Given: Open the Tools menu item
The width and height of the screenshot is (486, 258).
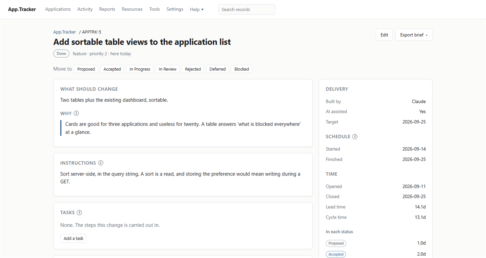Looking at the screenshot, I should pos(155,9).
